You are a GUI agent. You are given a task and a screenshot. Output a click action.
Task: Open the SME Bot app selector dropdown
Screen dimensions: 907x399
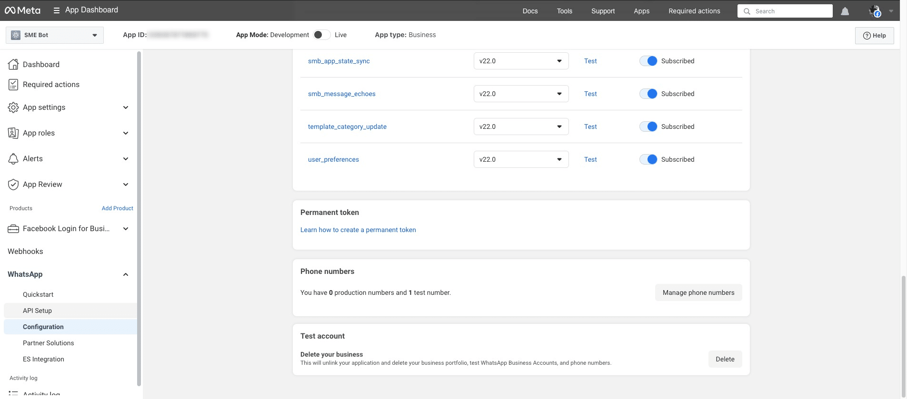(55, 35)
